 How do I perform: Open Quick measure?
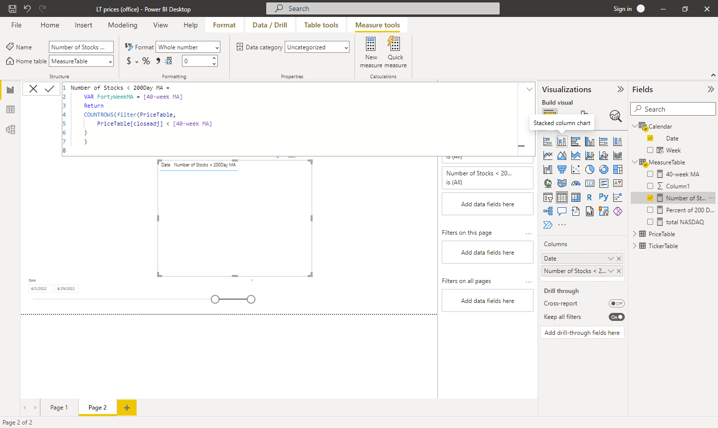(x=395, y=52)
